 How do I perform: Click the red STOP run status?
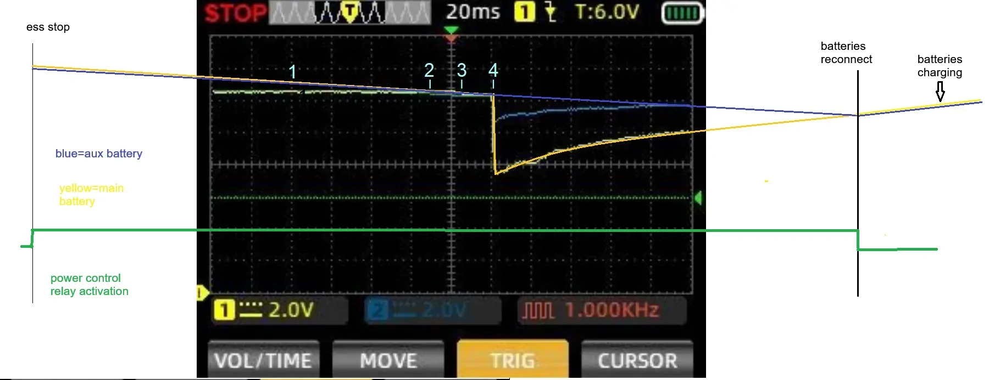[235, 13]
